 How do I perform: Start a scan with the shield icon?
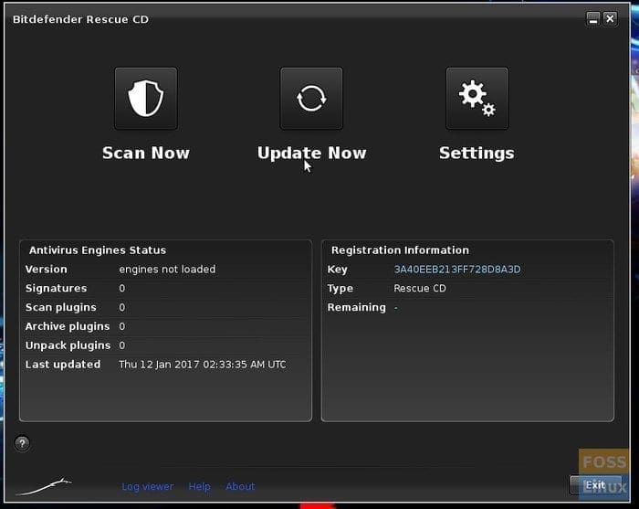146,99
